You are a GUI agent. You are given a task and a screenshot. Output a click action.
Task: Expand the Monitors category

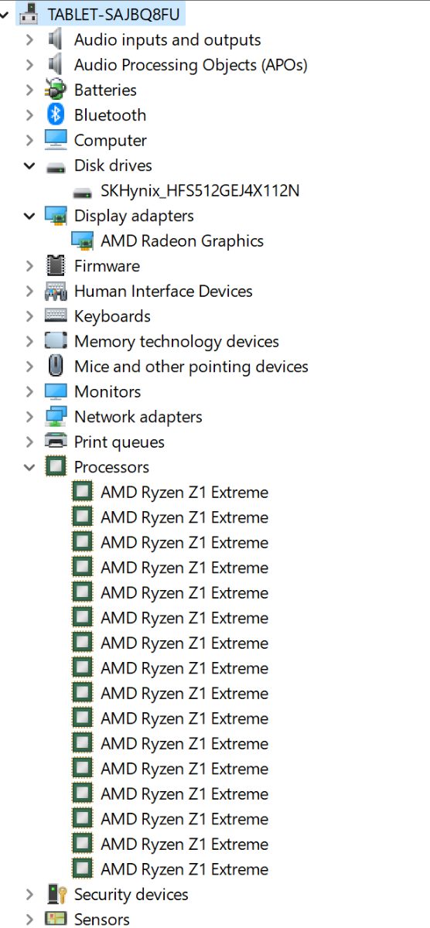click(x=29, y=391)
